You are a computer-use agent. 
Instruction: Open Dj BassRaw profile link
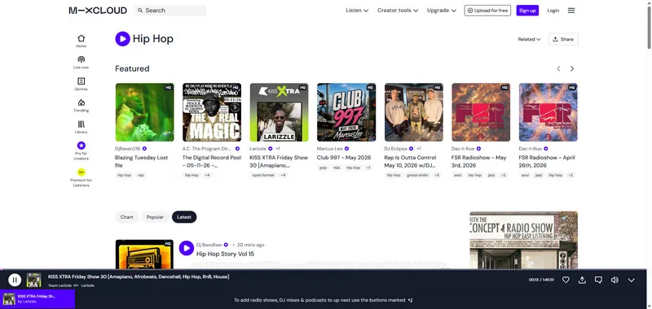tap(209, 245)
